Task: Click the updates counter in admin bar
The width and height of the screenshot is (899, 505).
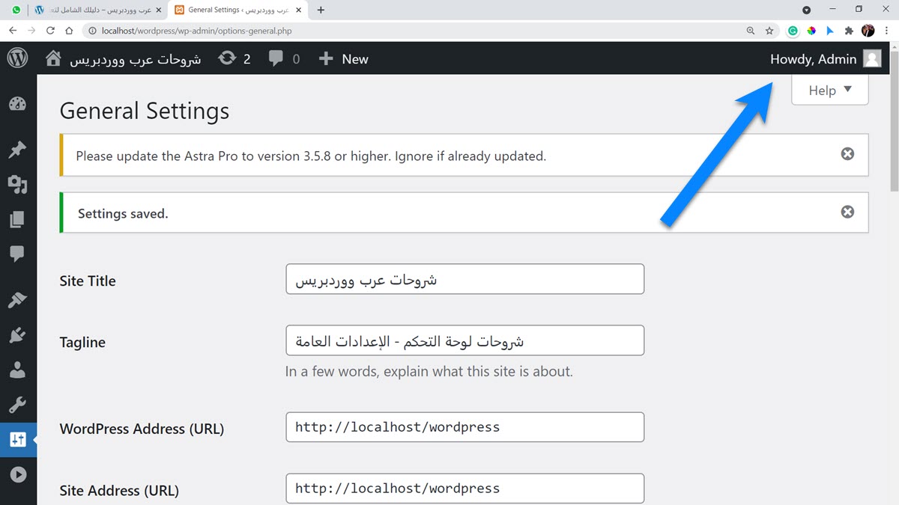Action: click(x=234, y=59)
